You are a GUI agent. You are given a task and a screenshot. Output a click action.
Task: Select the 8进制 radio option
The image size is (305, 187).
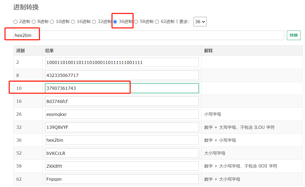tap(34, 22)
